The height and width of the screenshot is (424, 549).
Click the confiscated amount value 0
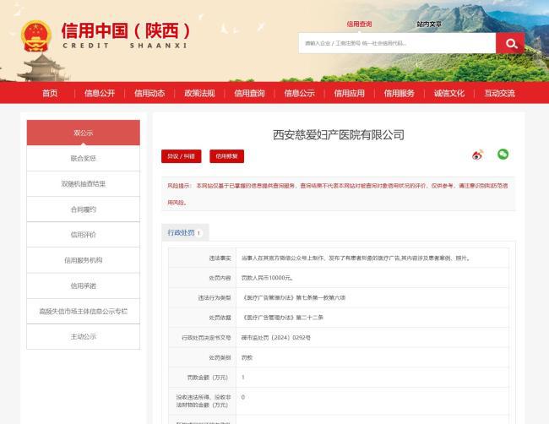(x=243, y=397)
